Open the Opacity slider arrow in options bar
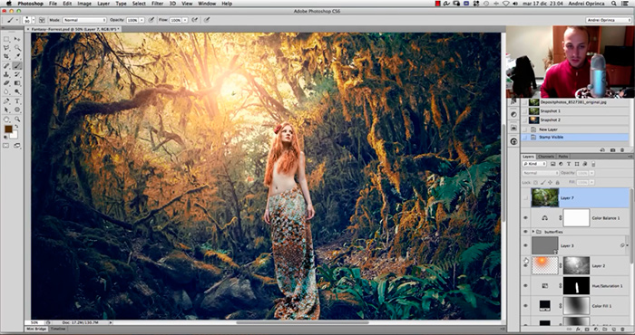Image resolution: width=635 pixels, height=335 pixels. pos(142,20)
